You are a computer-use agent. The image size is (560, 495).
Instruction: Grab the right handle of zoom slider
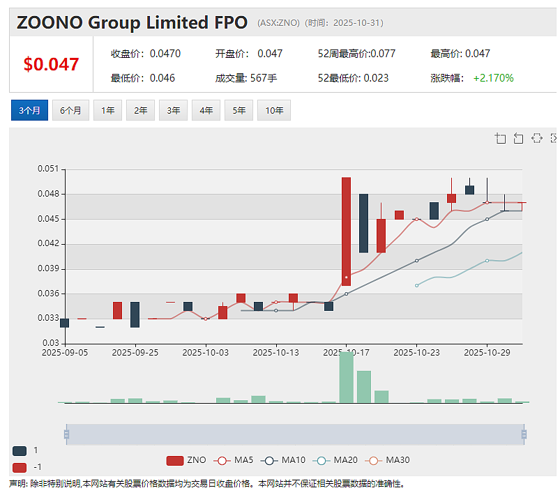pos(524,434)
